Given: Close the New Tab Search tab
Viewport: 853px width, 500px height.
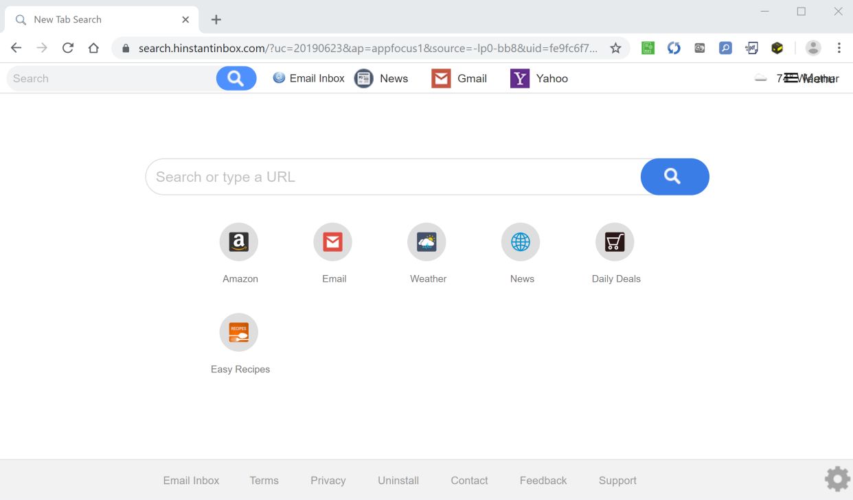Looking at the screenshot, I should [185, 19].
